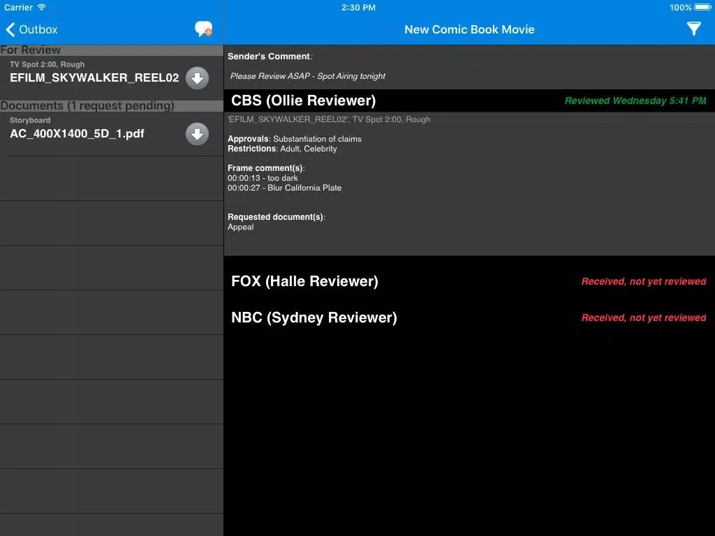Select EFILM_SKYWALKER_REEL02 item
Viewport: 715px width, 536px height.
(x=112, y=78)
